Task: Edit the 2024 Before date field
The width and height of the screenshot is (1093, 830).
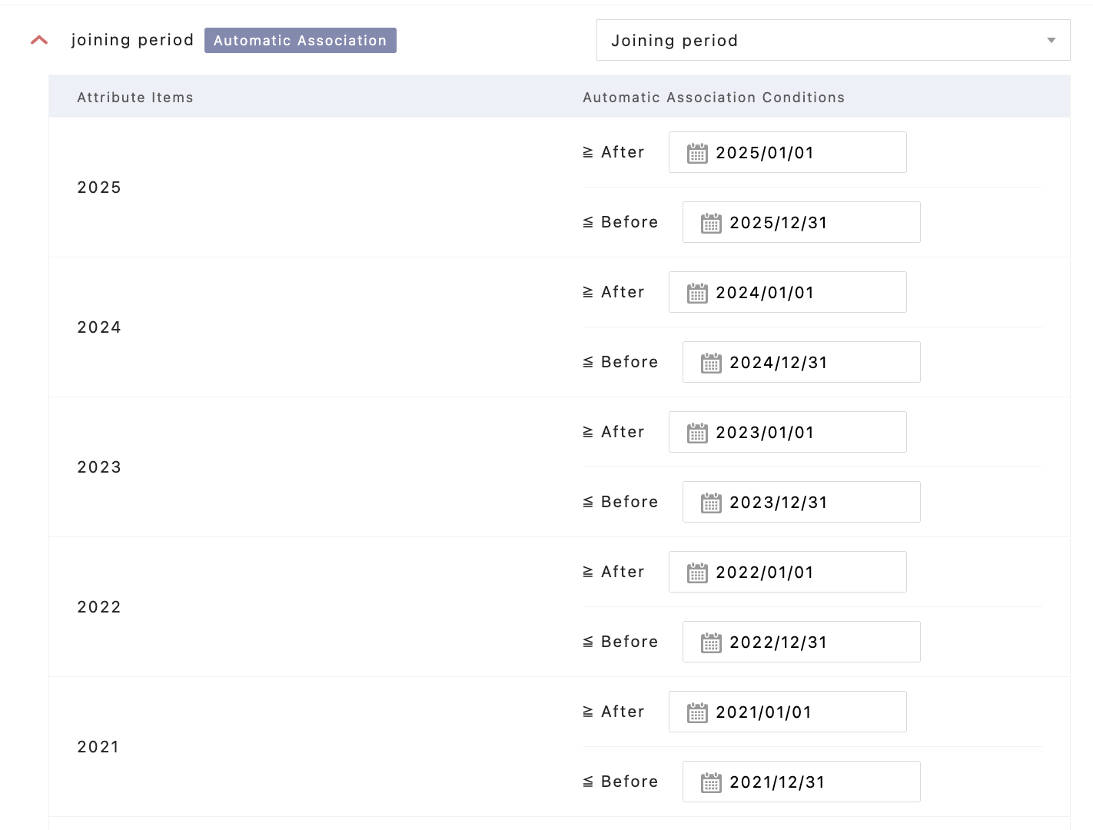Action: [813, 363]
